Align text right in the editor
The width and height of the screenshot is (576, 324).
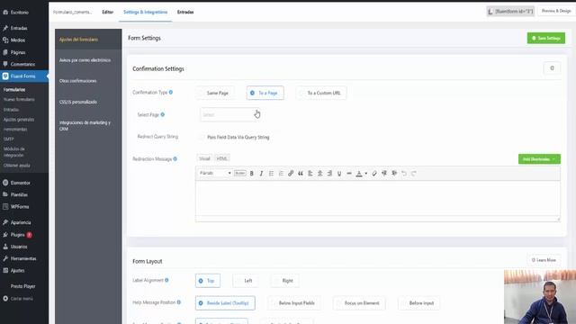(x=329, y=174)
